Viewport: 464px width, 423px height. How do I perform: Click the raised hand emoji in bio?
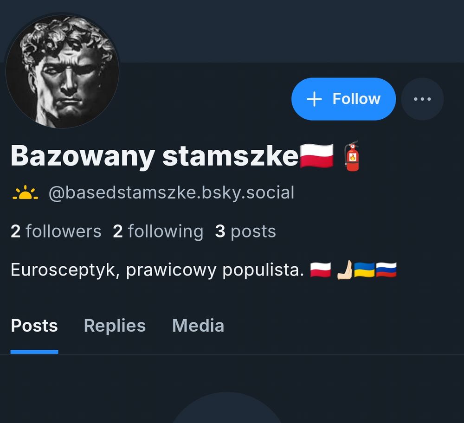pyautogui.click(x=345, y=270)
